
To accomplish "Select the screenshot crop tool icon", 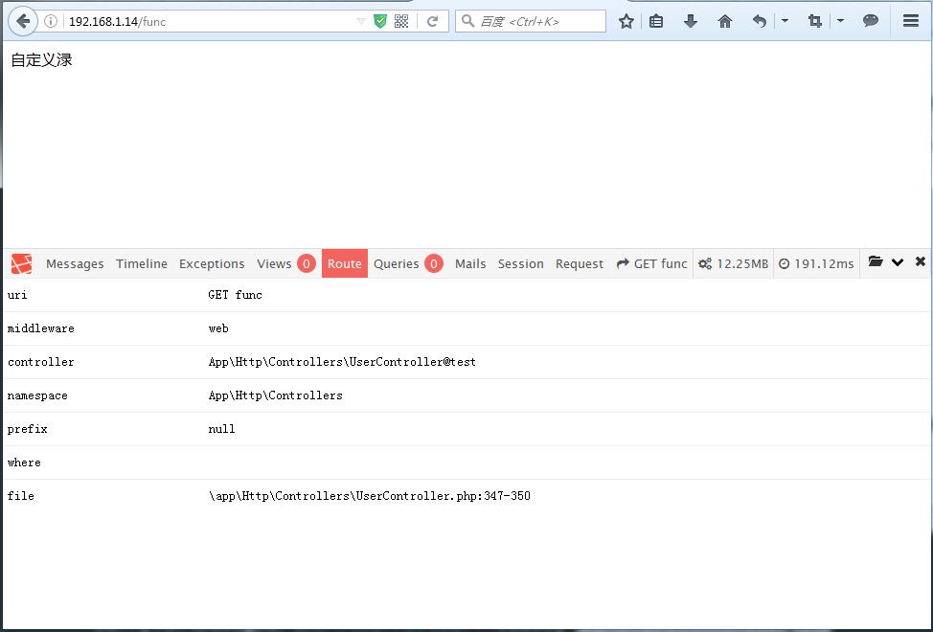I will [814, 20].
